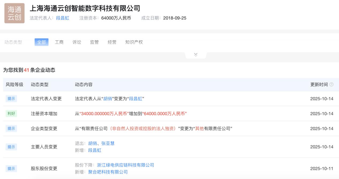The image size is (339, 179).
Task: Click the 海通云创 company logo
Action: [14, 13]
